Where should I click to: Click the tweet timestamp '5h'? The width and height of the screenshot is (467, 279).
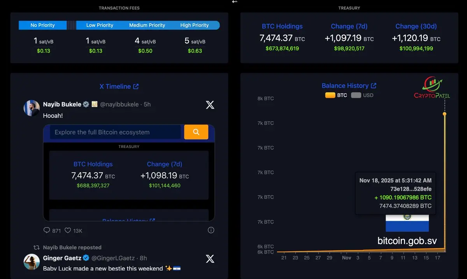point(147,104)
